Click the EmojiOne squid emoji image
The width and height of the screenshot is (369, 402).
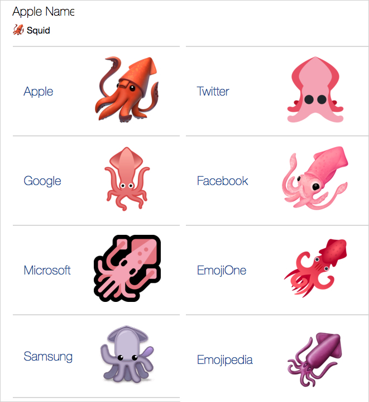pos(315,268)
